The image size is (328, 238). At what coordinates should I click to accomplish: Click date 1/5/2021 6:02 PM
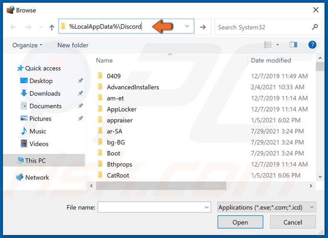pyautogui.click(x=276, y=120)
